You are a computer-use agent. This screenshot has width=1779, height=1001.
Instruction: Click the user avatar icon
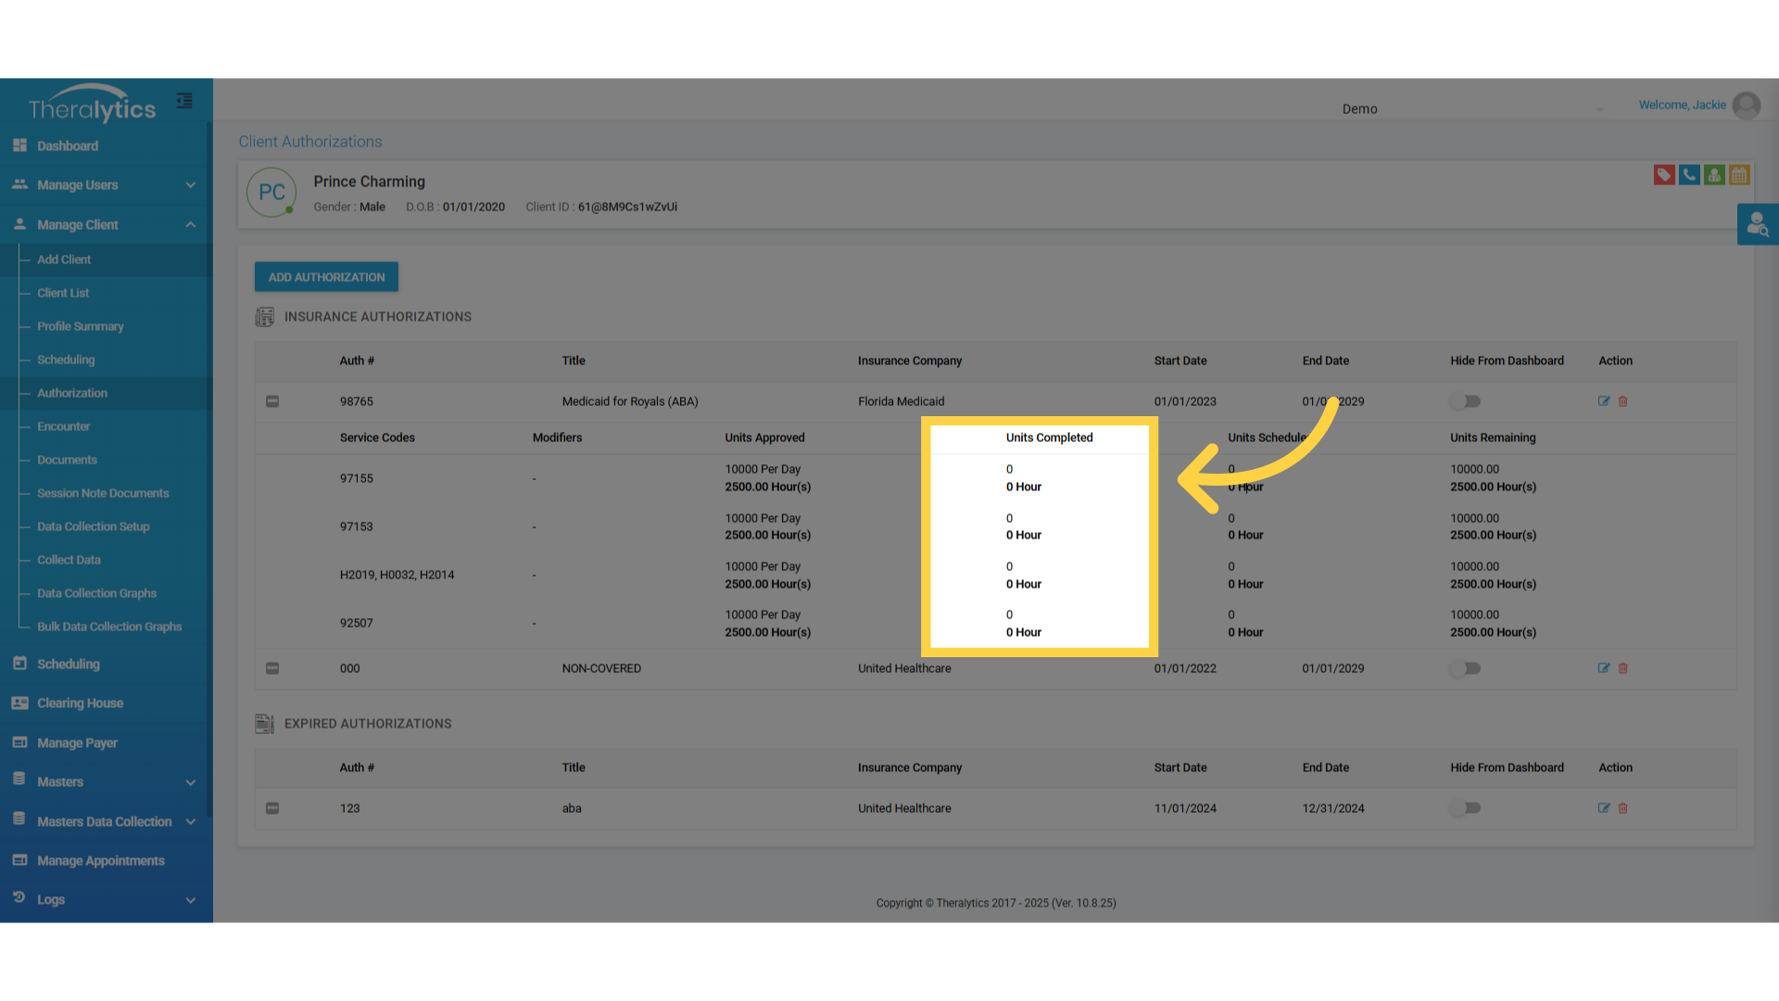point(1747,106)
